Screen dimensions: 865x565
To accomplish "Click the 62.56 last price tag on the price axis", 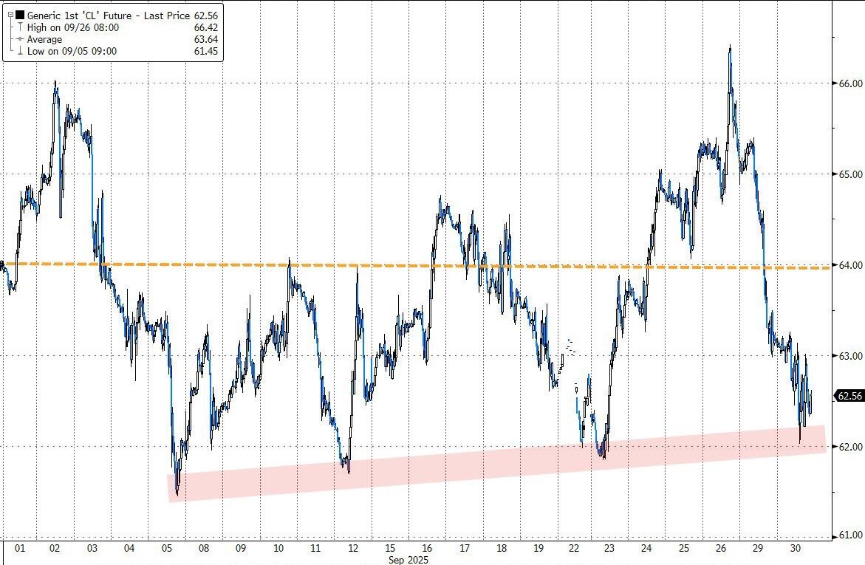I will (x=849, y=396).
